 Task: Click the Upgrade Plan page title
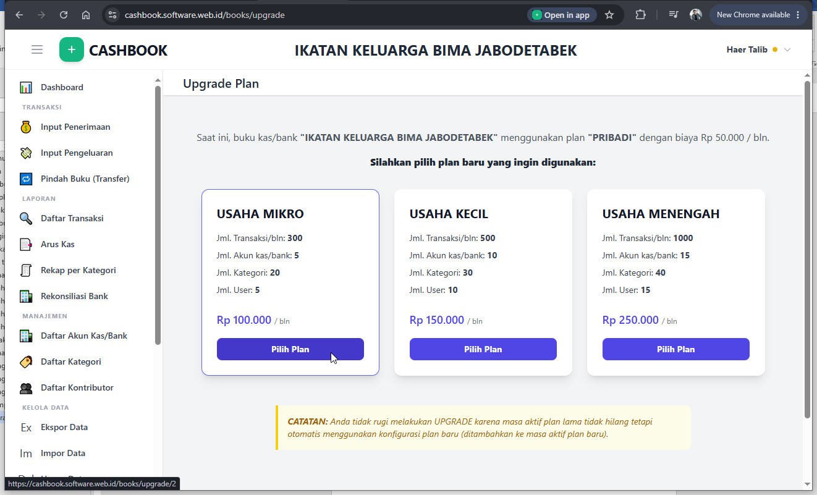tap(221, 83)
